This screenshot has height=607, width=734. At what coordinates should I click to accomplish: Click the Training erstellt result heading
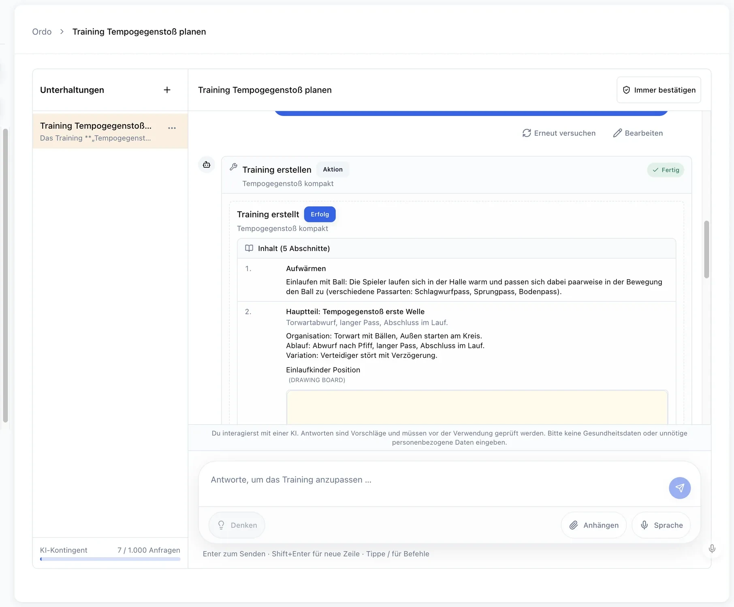point(268,214)
